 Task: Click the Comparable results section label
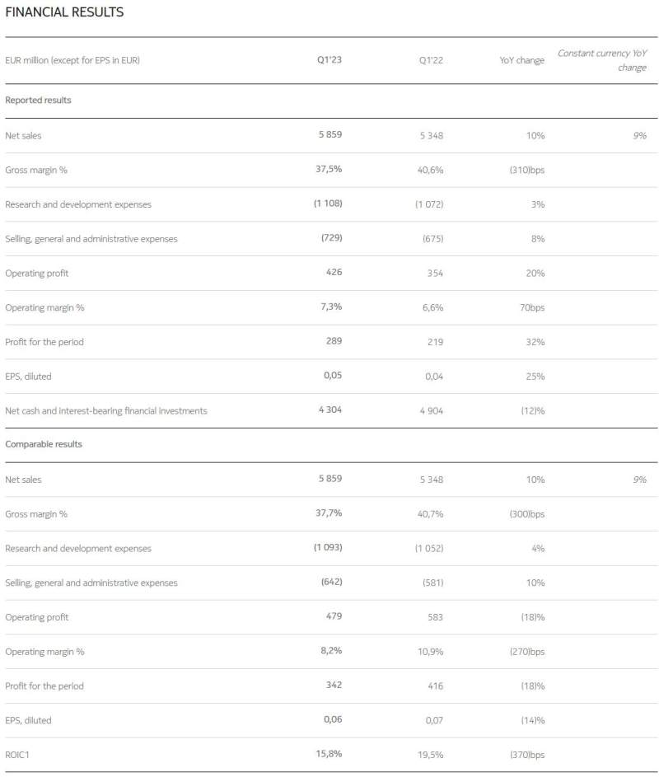(44, 444)
